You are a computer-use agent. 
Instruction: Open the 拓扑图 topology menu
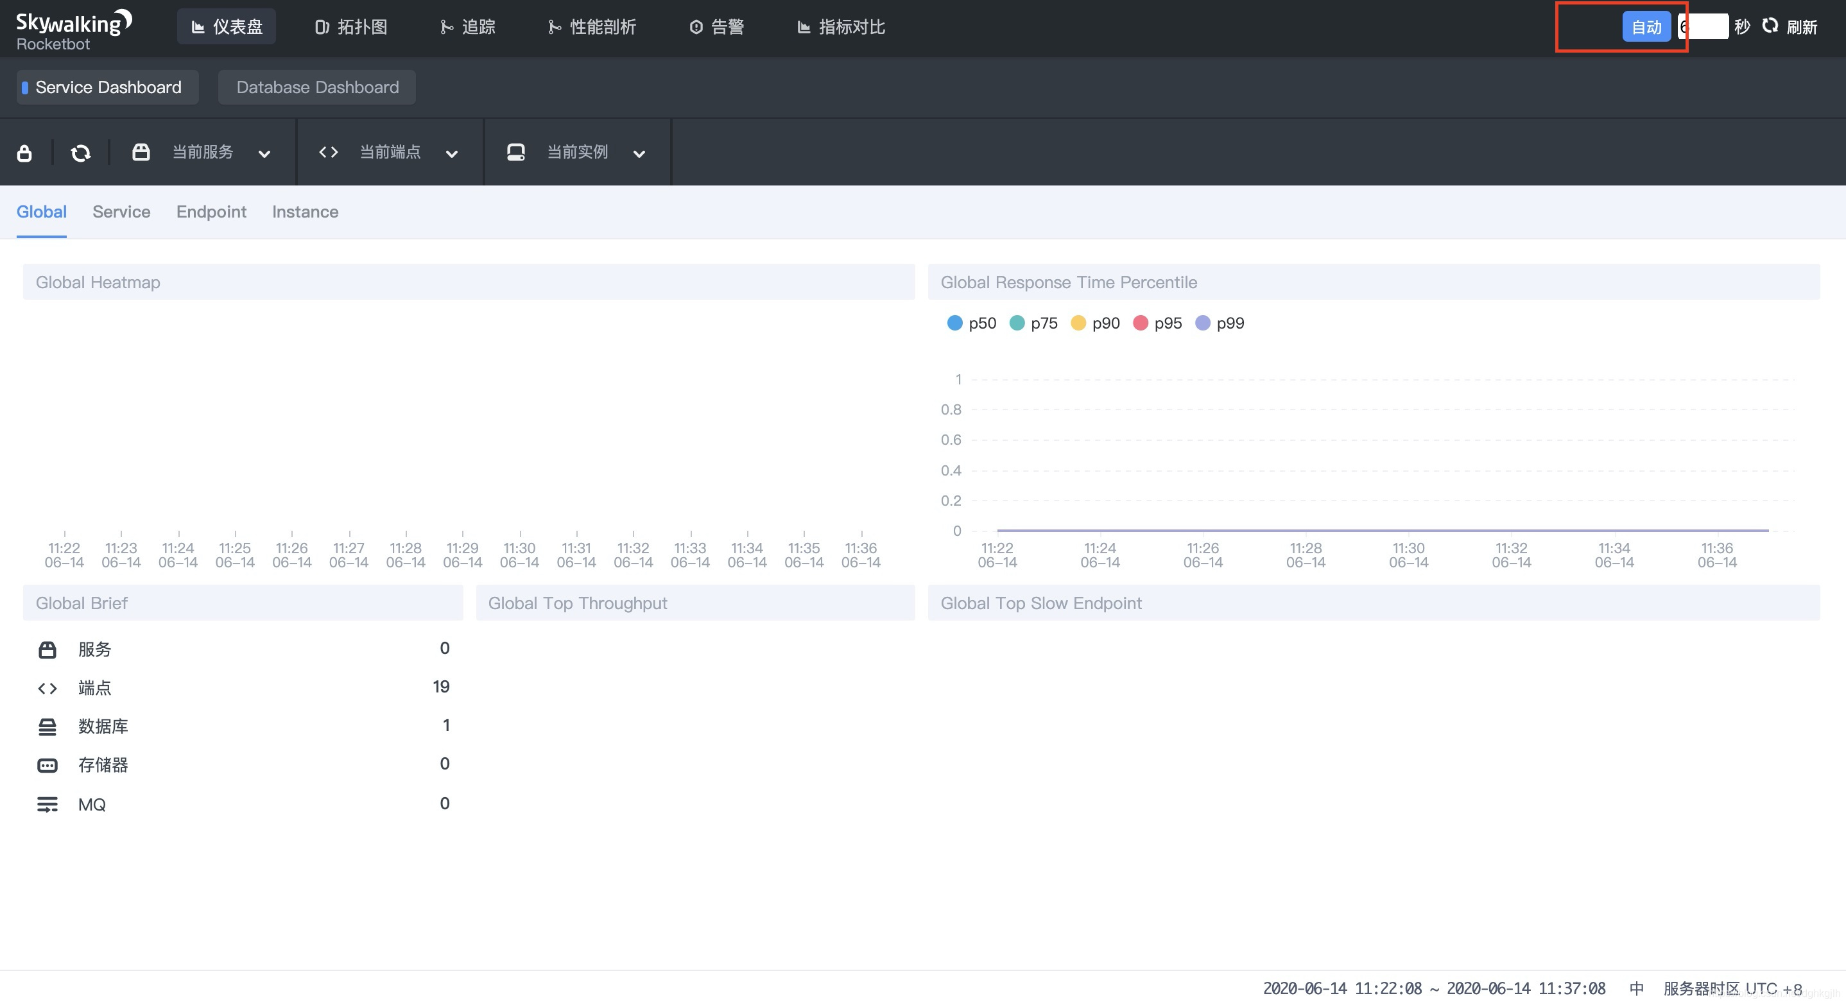[x=351, y=27]
